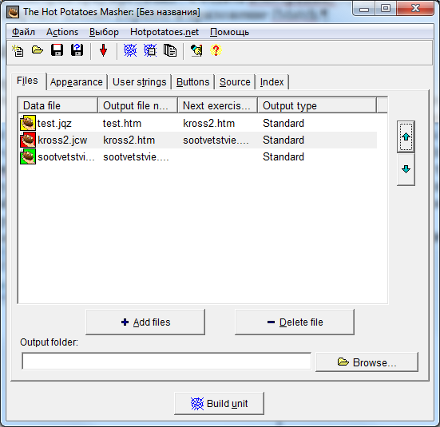The height and width of the screenshot is (427, 440).
Task: Switch to the Index tab
Action: pos(272,82)
